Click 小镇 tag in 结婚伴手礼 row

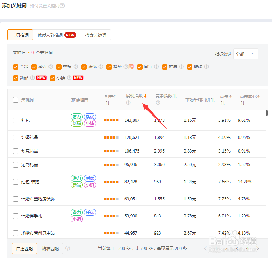(77, 219)
